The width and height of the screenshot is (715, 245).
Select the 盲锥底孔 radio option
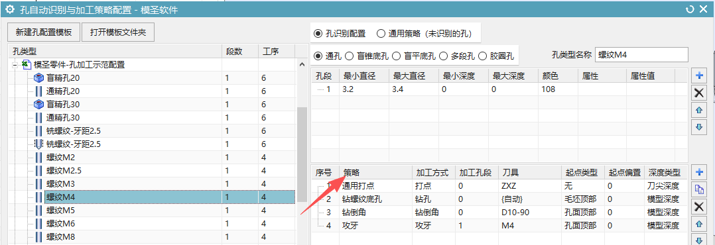tap(350, 56)
